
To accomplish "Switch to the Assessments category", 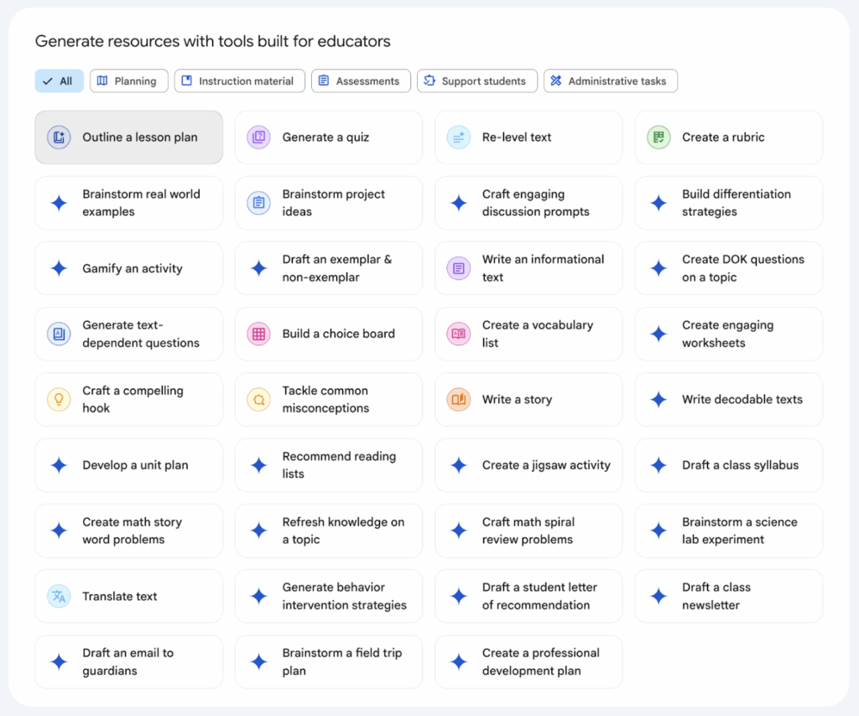I will coord(361,81).
